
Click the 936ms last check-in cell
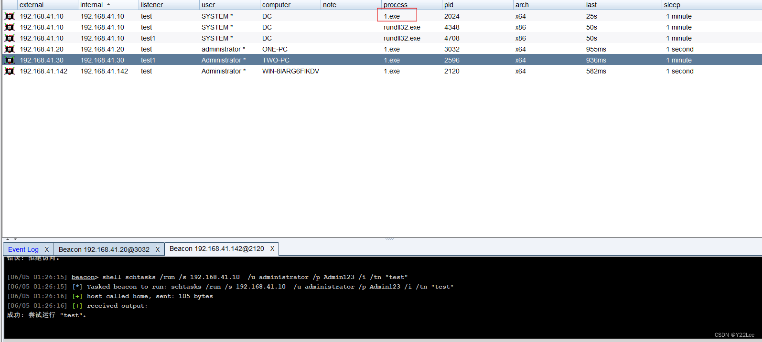(596, 60)
